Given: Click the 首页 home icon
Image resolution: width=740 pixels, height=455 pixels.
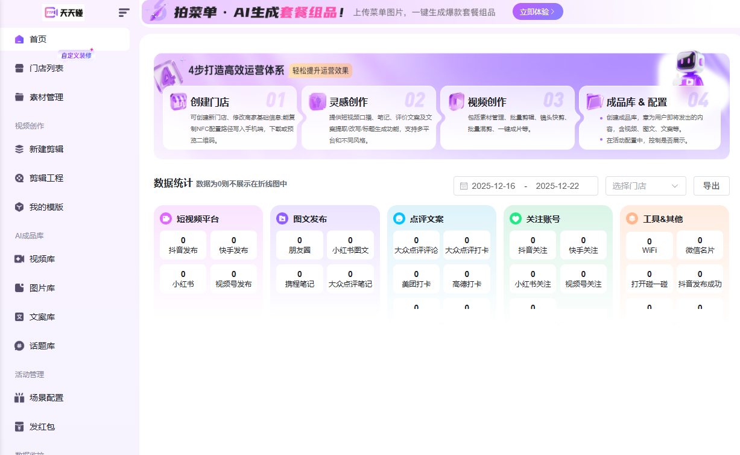Looking at the screenshot, I should tap(19, 39).
